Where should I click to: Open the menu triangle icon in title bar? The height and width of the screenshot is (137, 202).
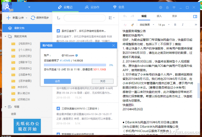point(174,7)
